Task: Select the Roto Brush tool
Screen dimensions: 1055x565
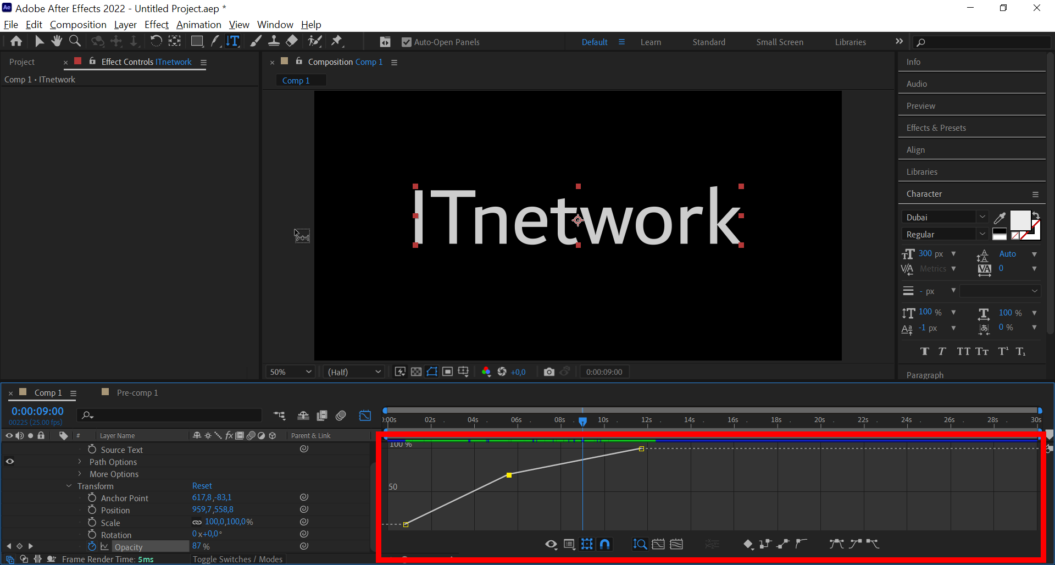Action: (314, 41)
